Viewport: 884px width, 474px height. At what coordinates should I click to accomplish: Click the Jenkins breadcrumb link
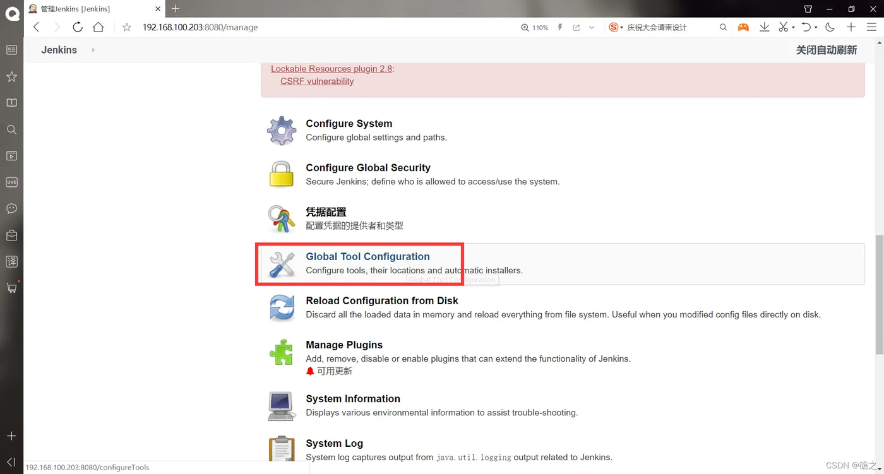point(59,50)
